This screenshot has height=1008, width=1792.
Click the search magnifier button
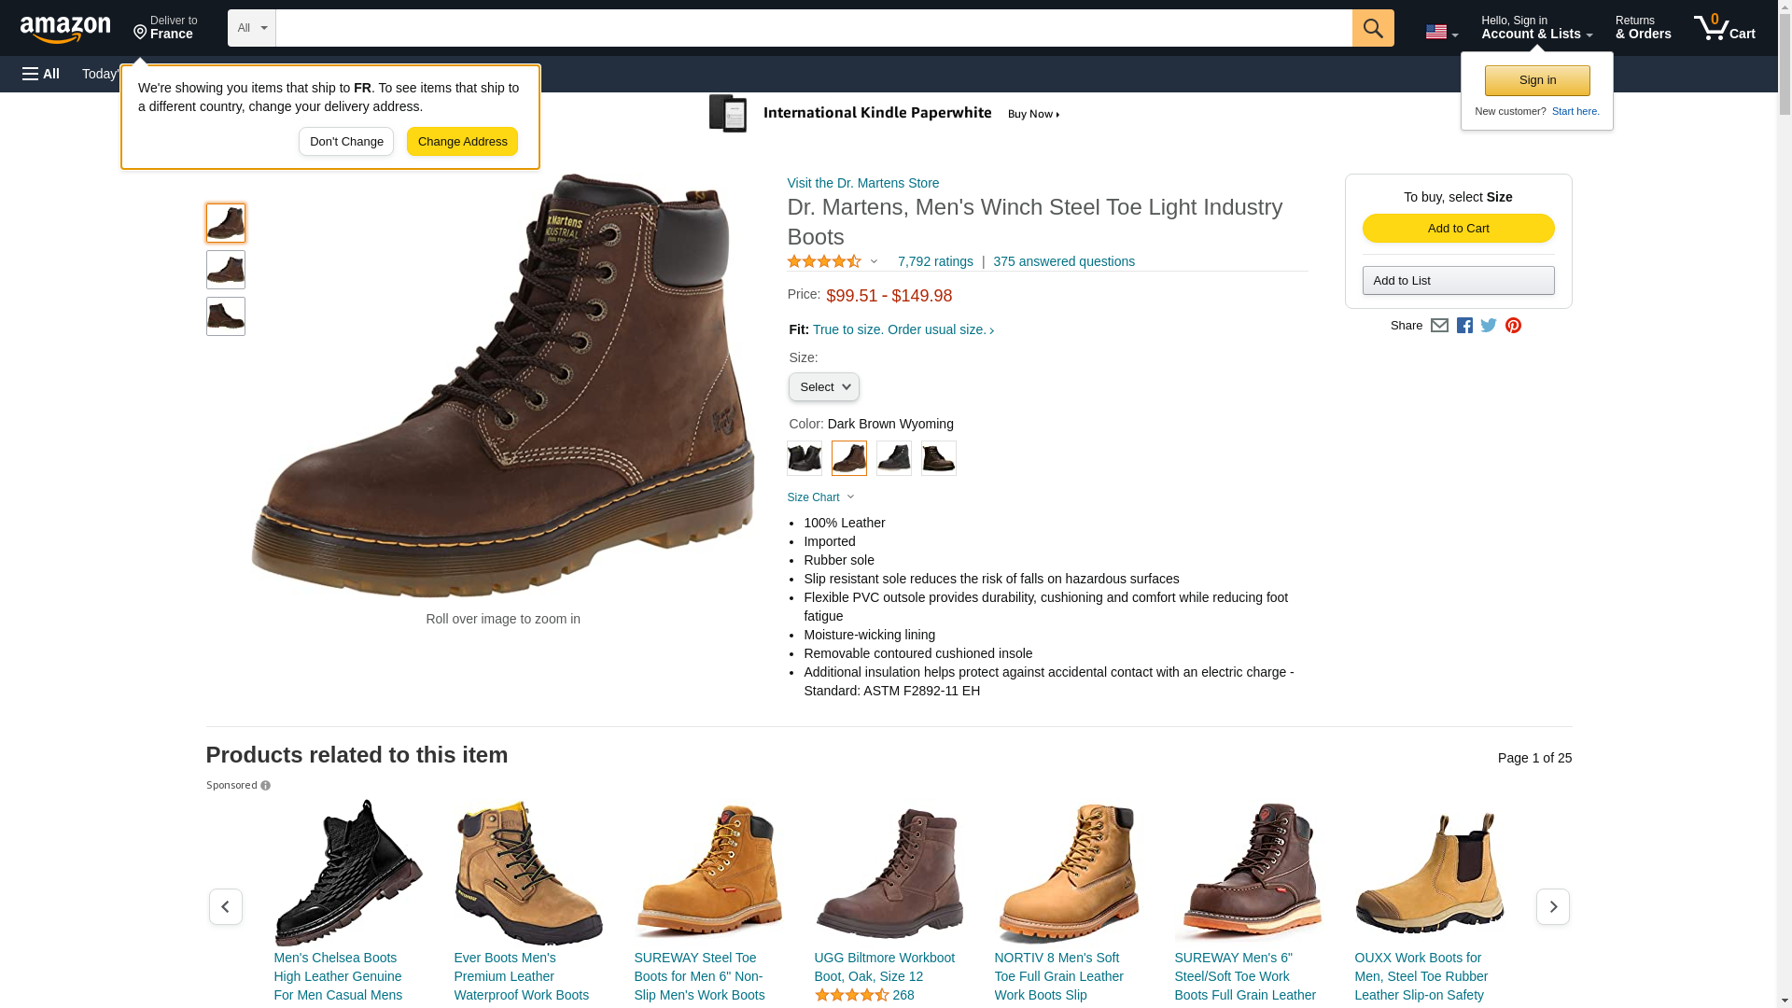pos(1372,28)
